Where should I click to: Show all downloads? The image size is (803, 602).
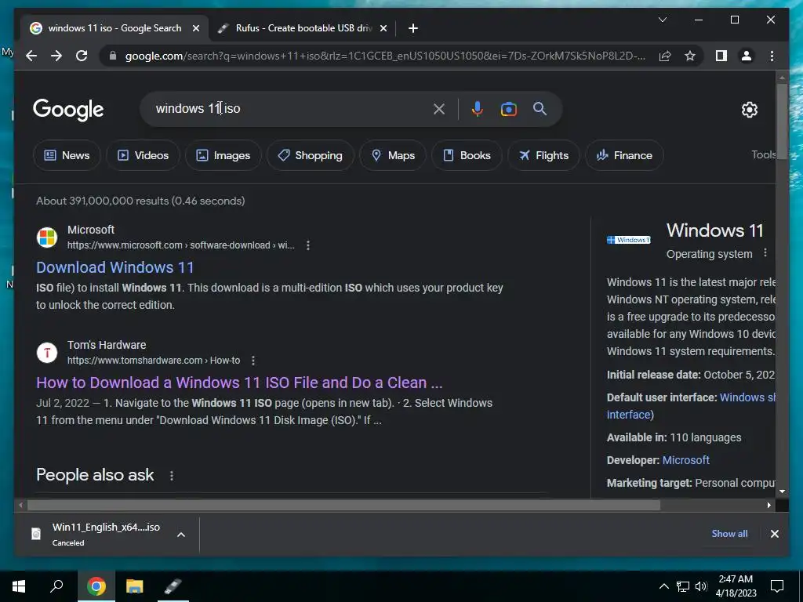click(x=729, y=533)
